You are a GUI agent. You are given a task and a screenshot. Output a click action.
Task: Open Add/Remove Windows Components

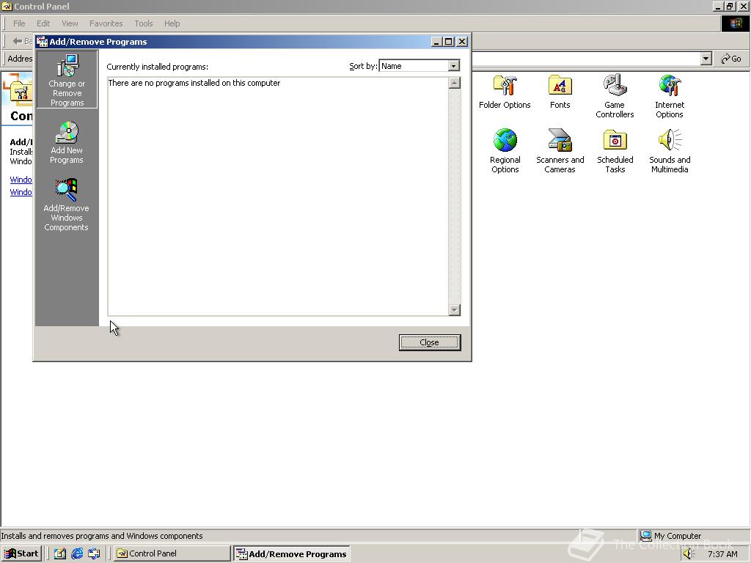point(66,205)
